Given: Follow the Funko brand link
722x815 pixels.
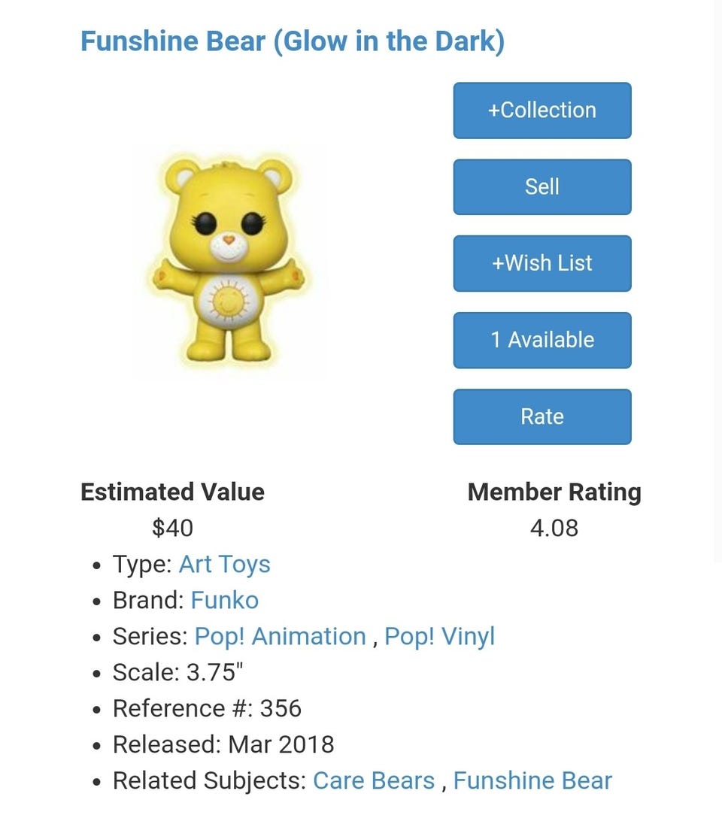Looking at the screenshot, I should coord(224,601).
